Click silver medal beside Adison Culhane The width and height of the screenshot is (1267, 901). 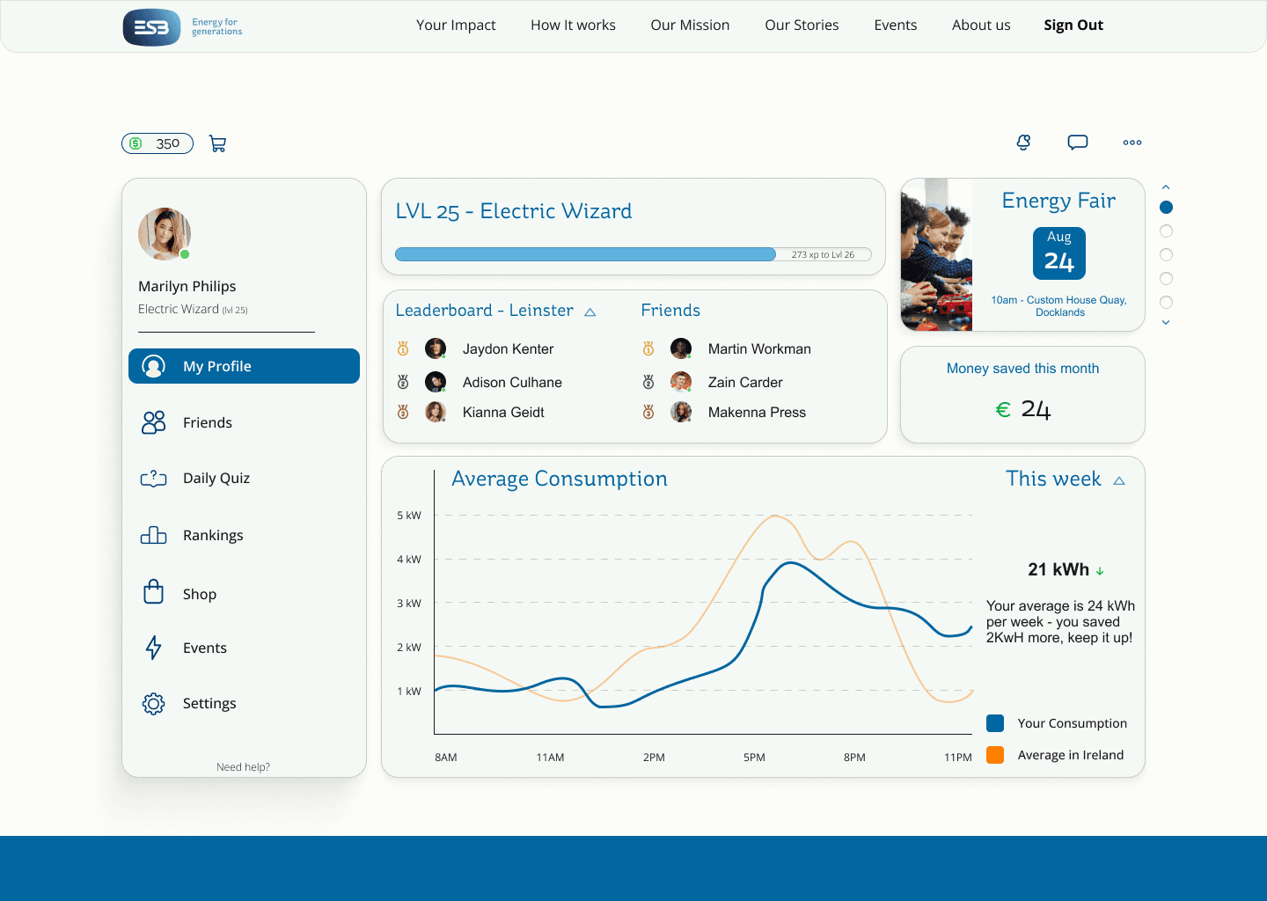point(403,382)
